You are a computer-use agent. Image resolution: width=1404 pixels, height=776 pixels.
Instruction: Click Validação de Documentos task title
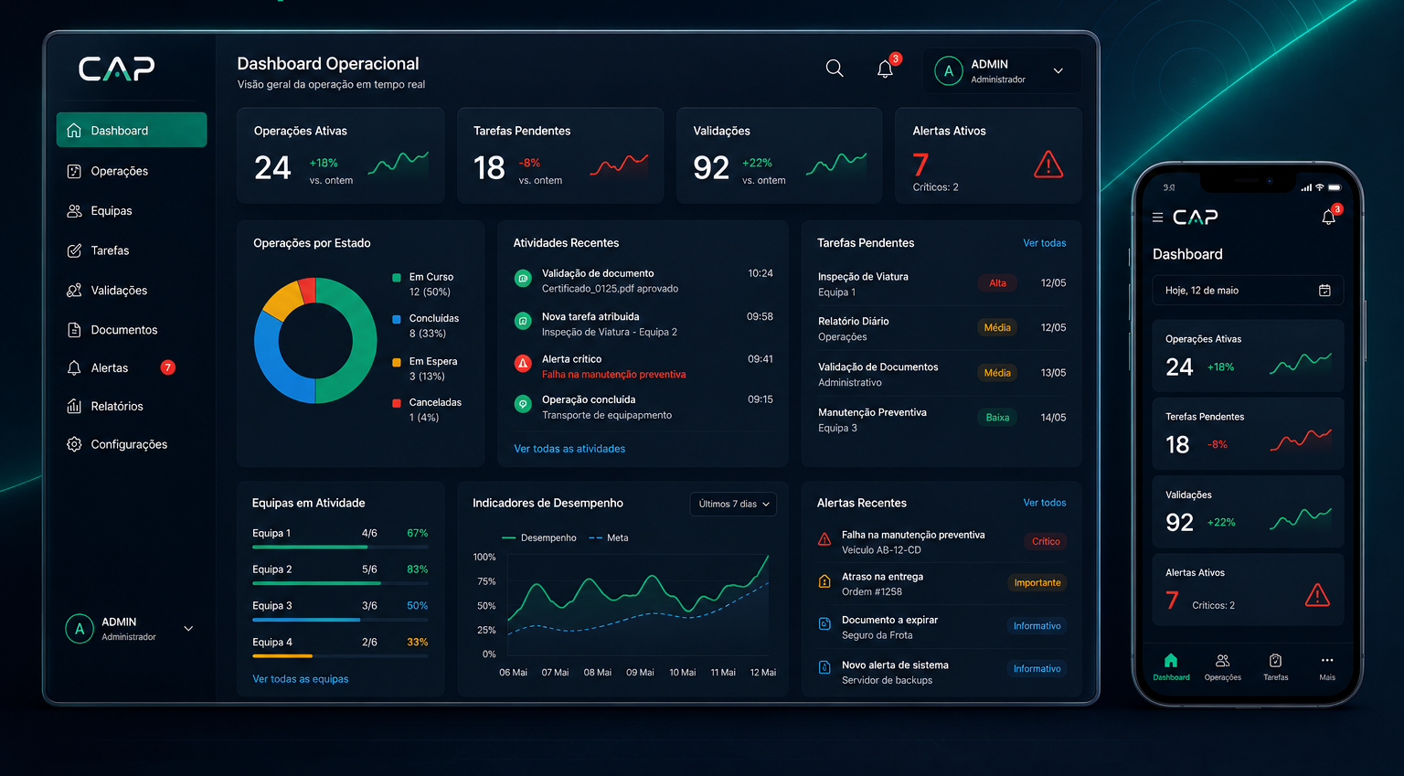pyautogui.click(x=877, y=367)
